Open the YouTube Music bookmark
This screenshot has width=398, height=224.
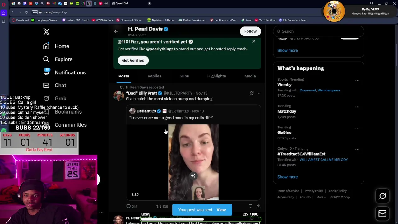266,20
